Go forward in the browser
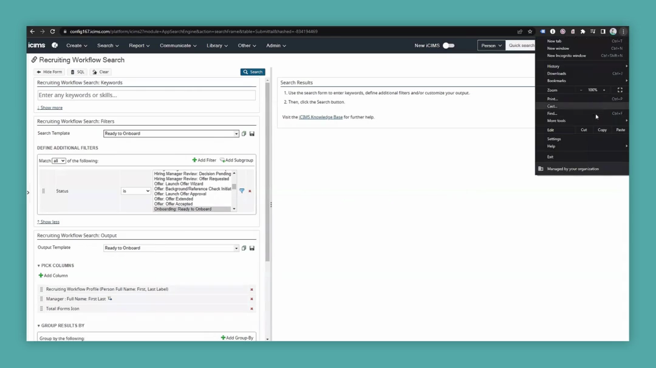 (x=43, y=32)
